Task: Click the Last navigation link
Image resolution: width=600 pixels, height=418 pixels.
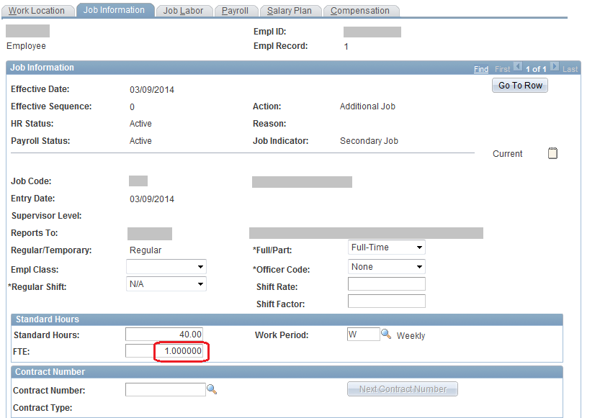Action: (x=570, y=69)
